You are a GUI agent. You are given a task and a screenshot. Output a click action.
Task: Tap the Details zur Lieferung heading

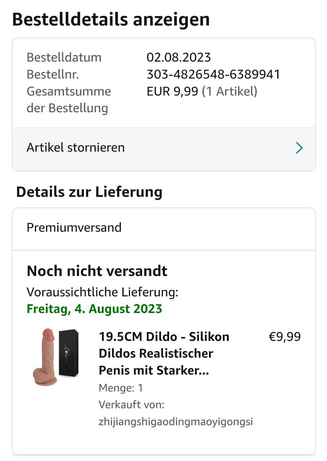(x=89, y=192)
